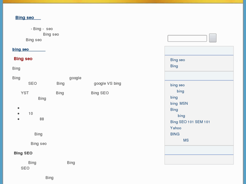Image resolution: width=246 pixels, height=184 pixels.
Task: Click into the sidebar search input field
Action: 187,38
